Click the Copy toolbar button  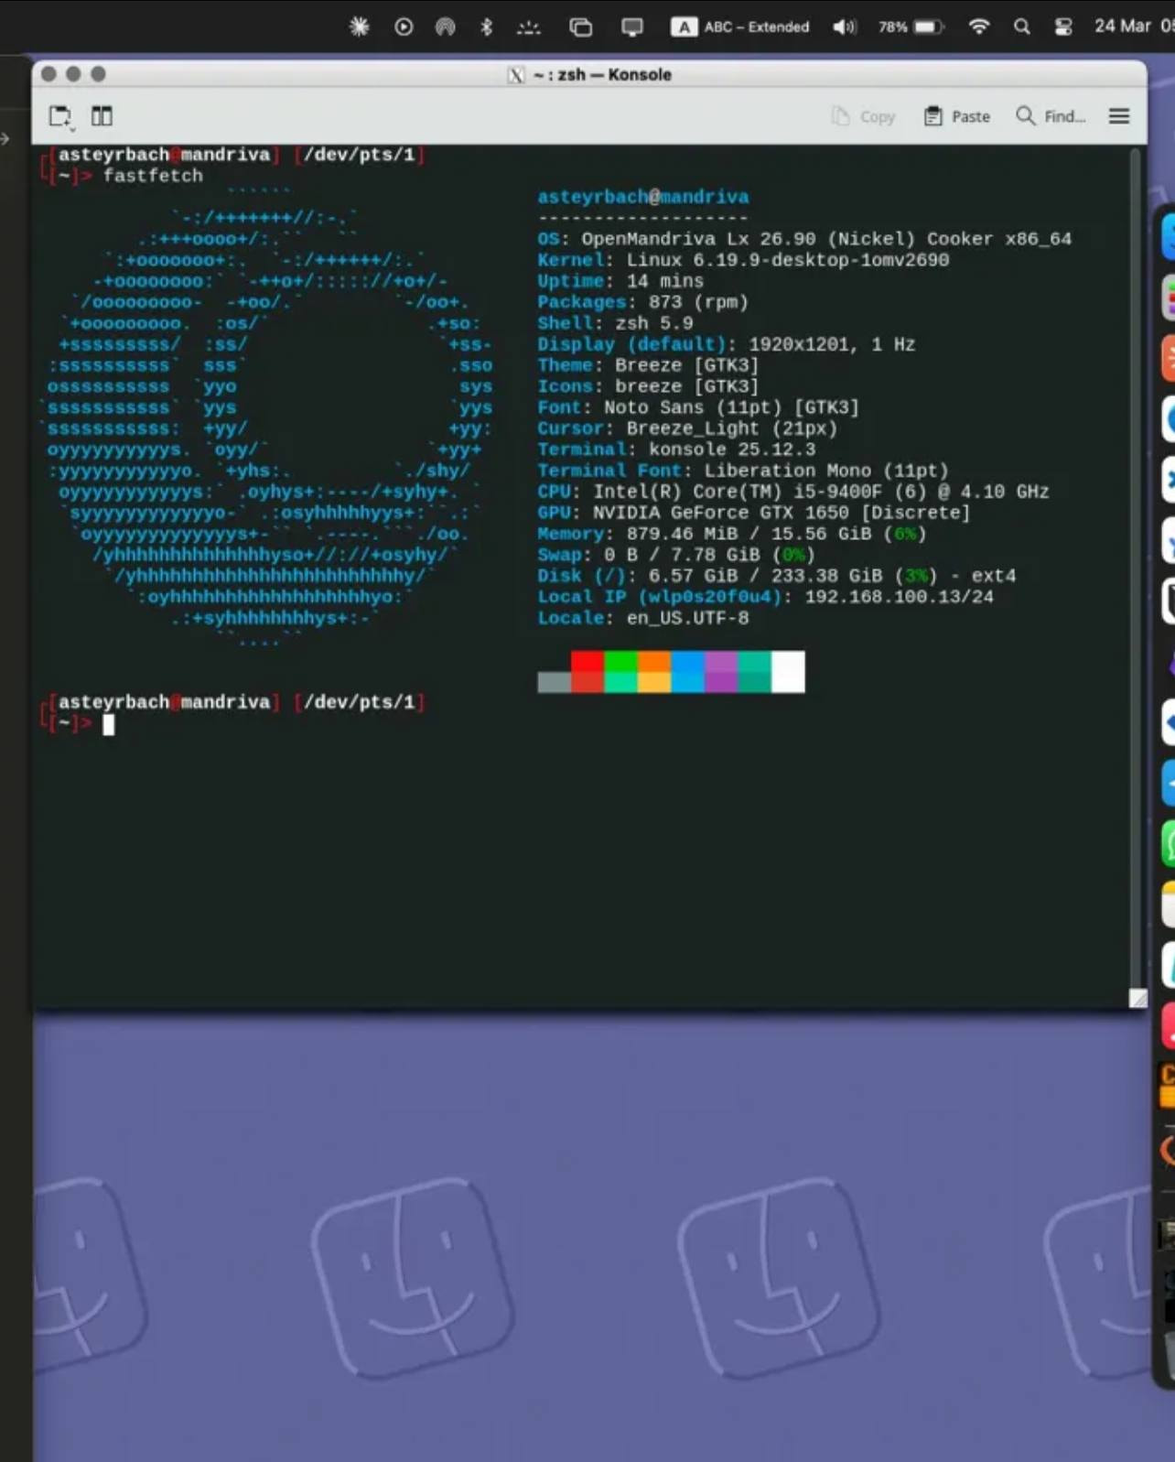coord(863,116)
